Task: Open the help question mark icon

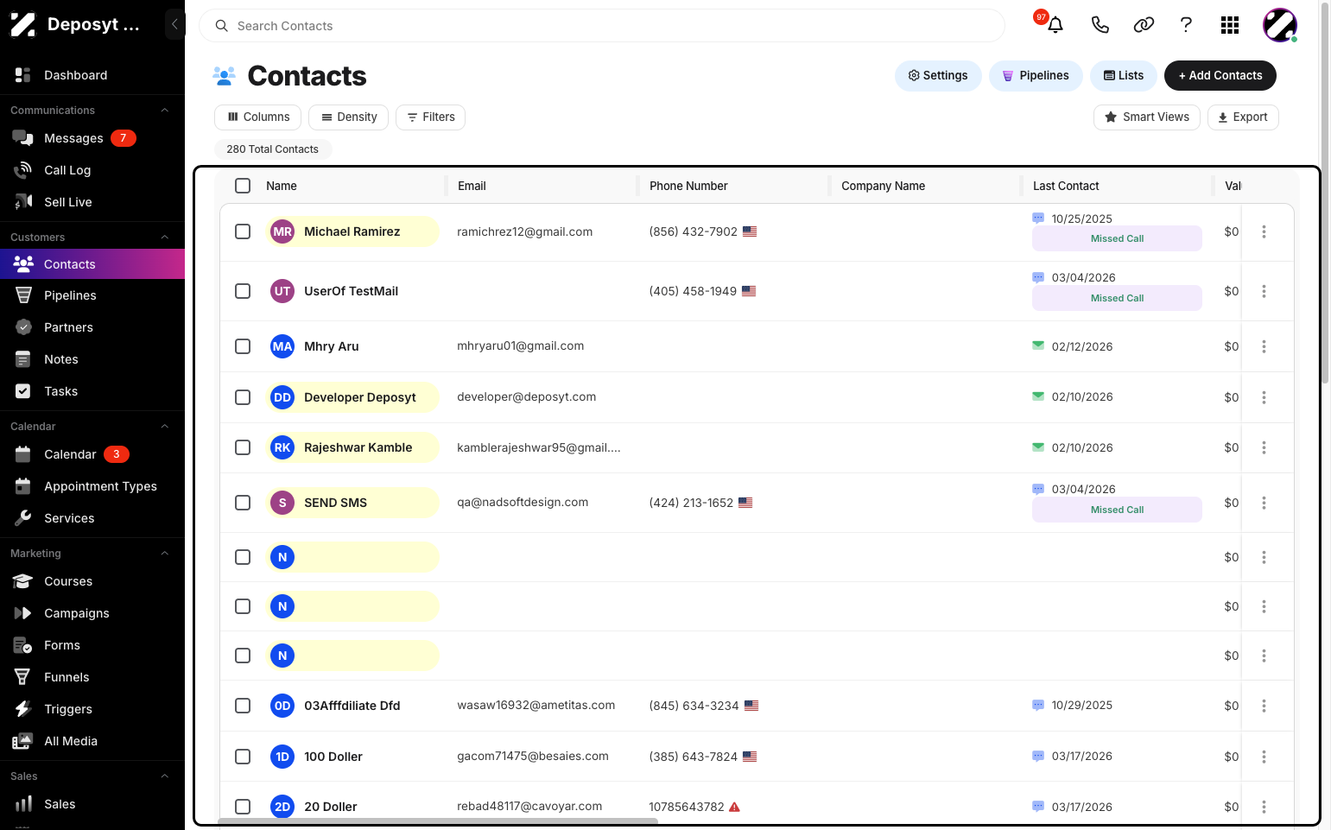Action: click(x=1187, y=25)
